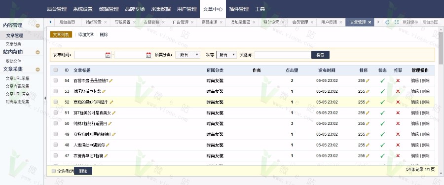Collapse the 内容管理 sidebar section
444x185 pixels.
[x=37, y=26]
